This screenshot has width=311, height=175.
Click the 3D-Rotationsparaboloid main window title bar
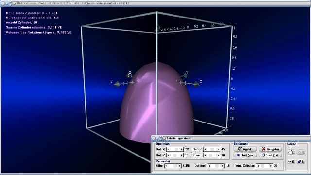155,3
